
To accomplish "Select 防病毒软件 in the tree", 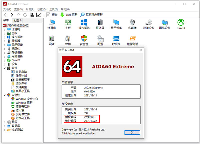I will tap(20, 107).
